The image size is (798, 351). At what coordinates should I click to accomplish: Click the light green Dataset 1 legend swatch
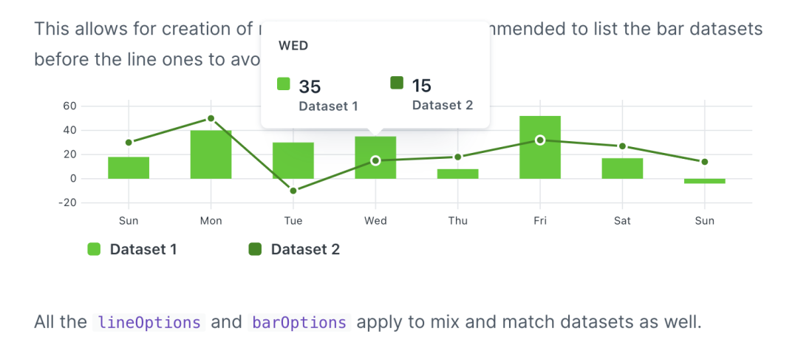click(x=94, y=249)
